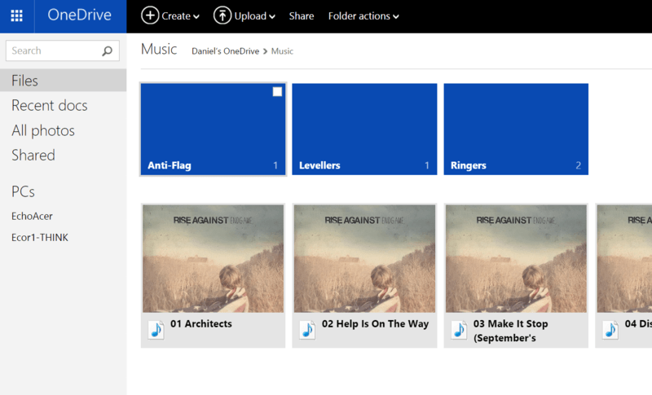Open the Folder actions dropdown
This screenshot has height=395, width=652.
(363, 16)
